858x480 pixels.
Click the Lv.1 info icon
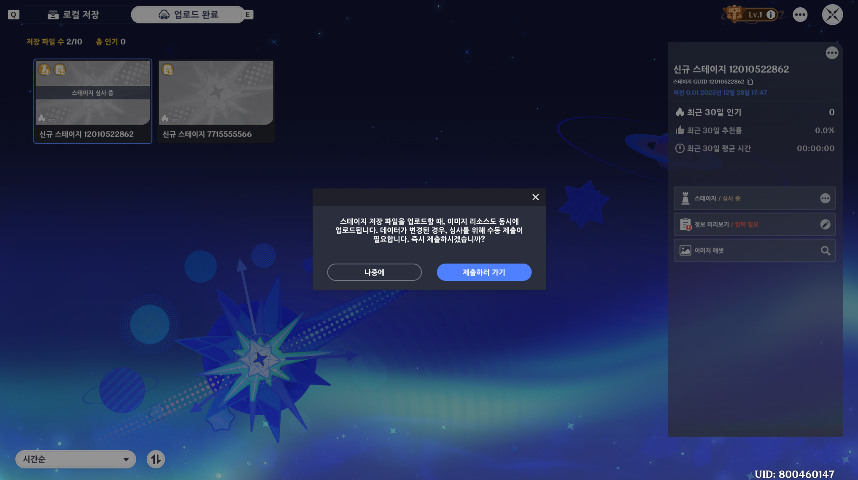(771, 15)
